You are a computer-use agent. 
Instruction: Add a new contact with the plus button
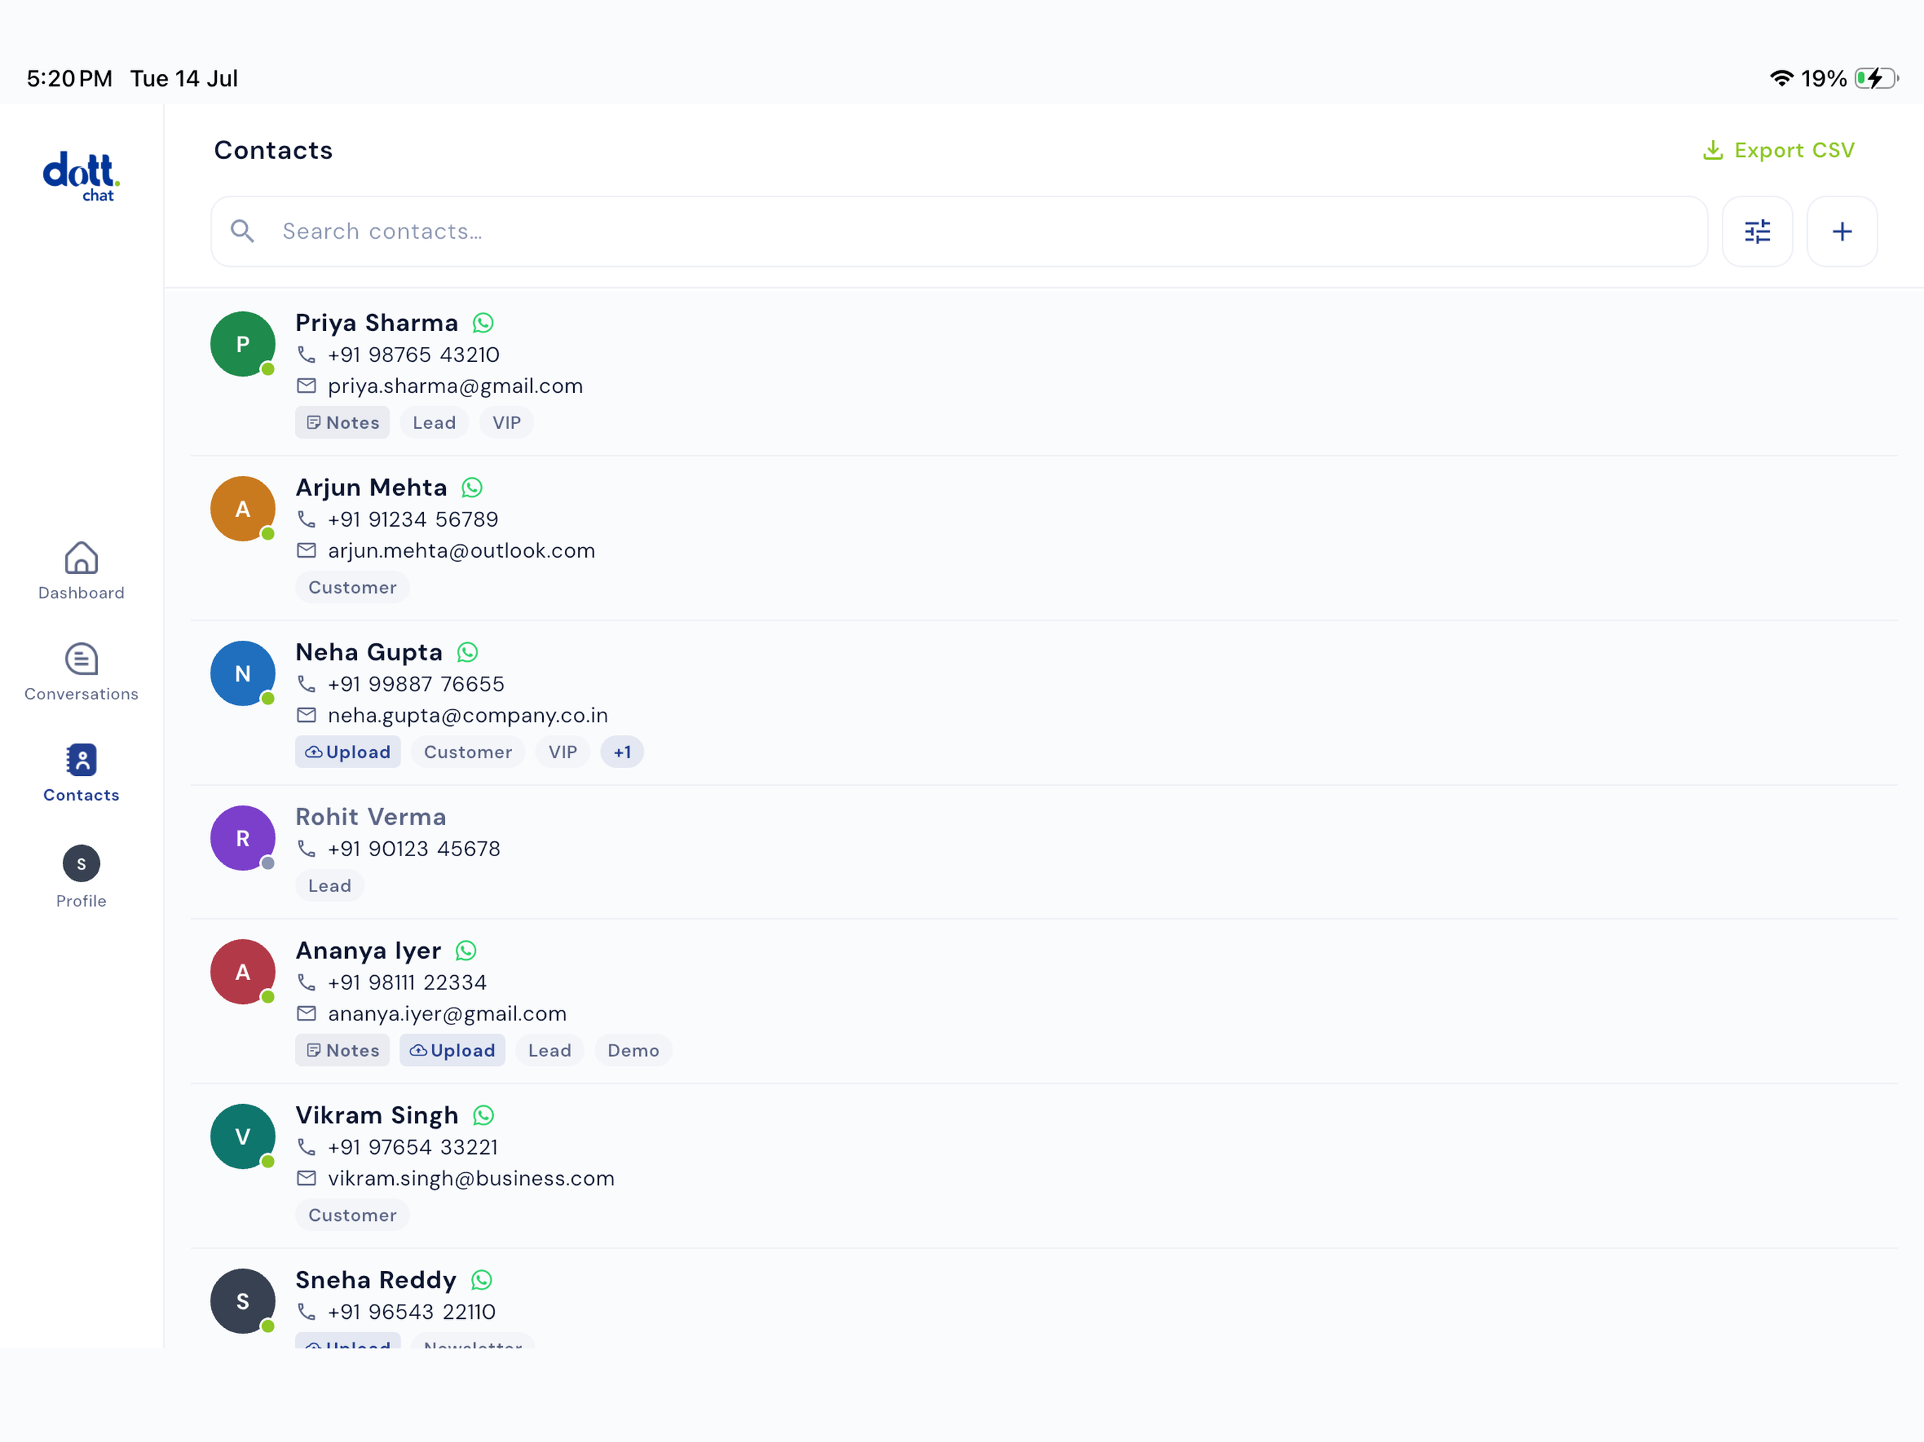tap(1842, 232)
